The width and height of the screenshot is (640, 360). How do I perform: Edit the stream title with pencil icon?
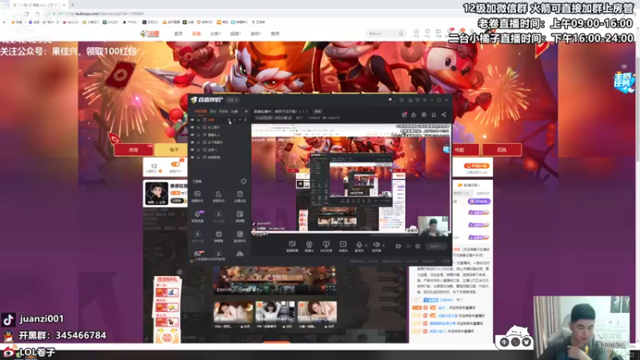click(290, 118)
